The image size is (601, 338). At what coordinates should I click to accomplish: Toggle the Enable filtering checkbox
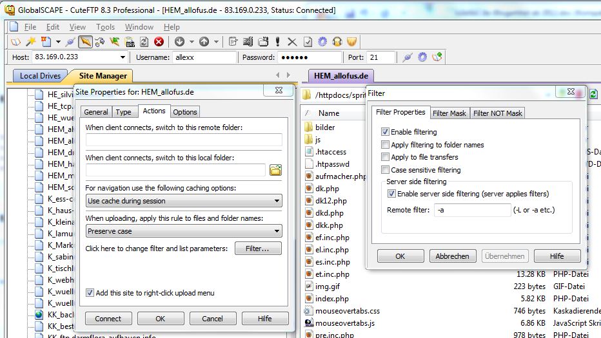point(385,132)
